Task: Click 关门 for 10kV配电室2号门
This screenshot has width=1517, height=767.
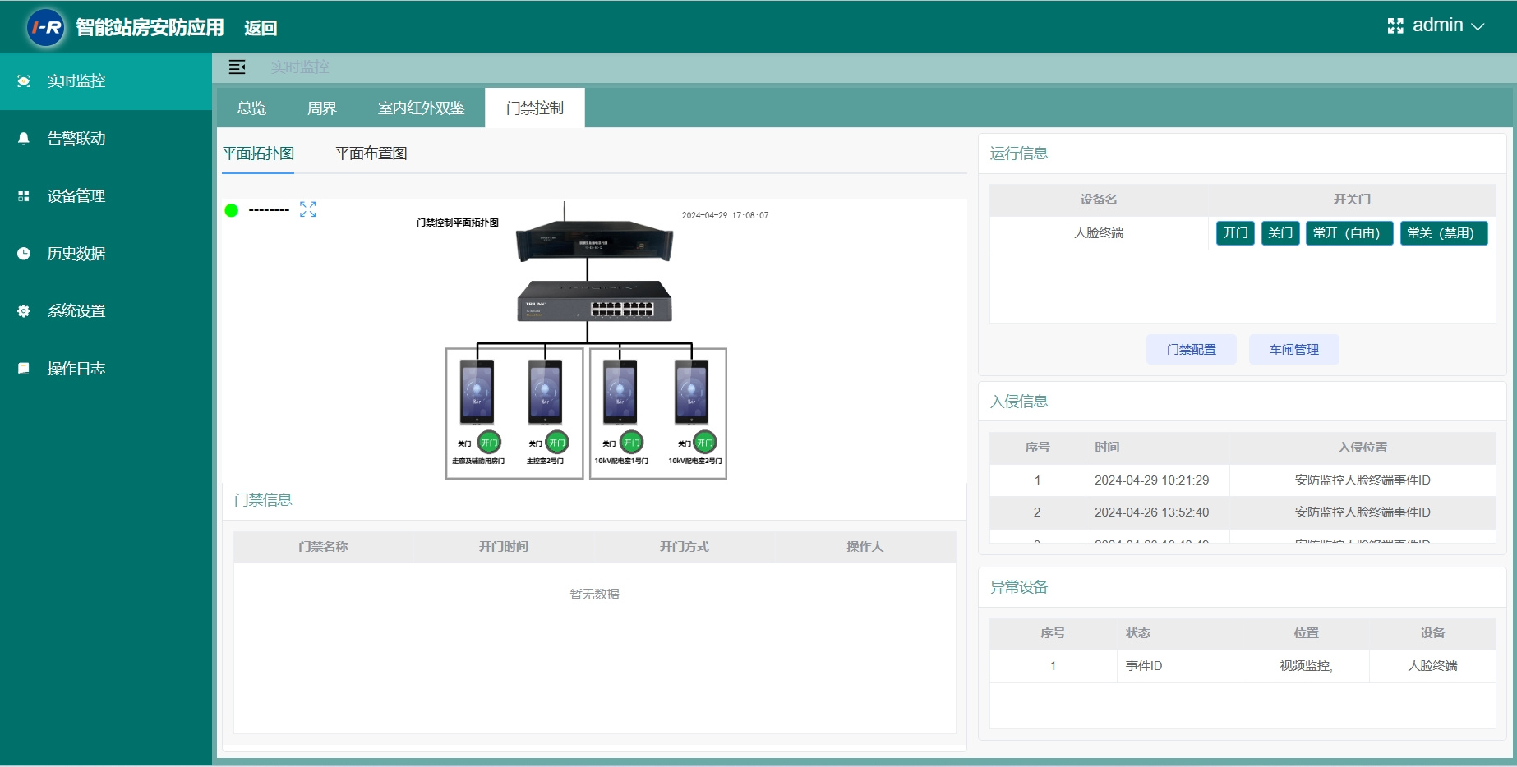Action: pyautogui.click(x=684, y=443)
